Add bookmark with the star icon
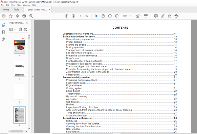Screen dimensions: 197x134 pyautogui.click(x=11, y=16)
